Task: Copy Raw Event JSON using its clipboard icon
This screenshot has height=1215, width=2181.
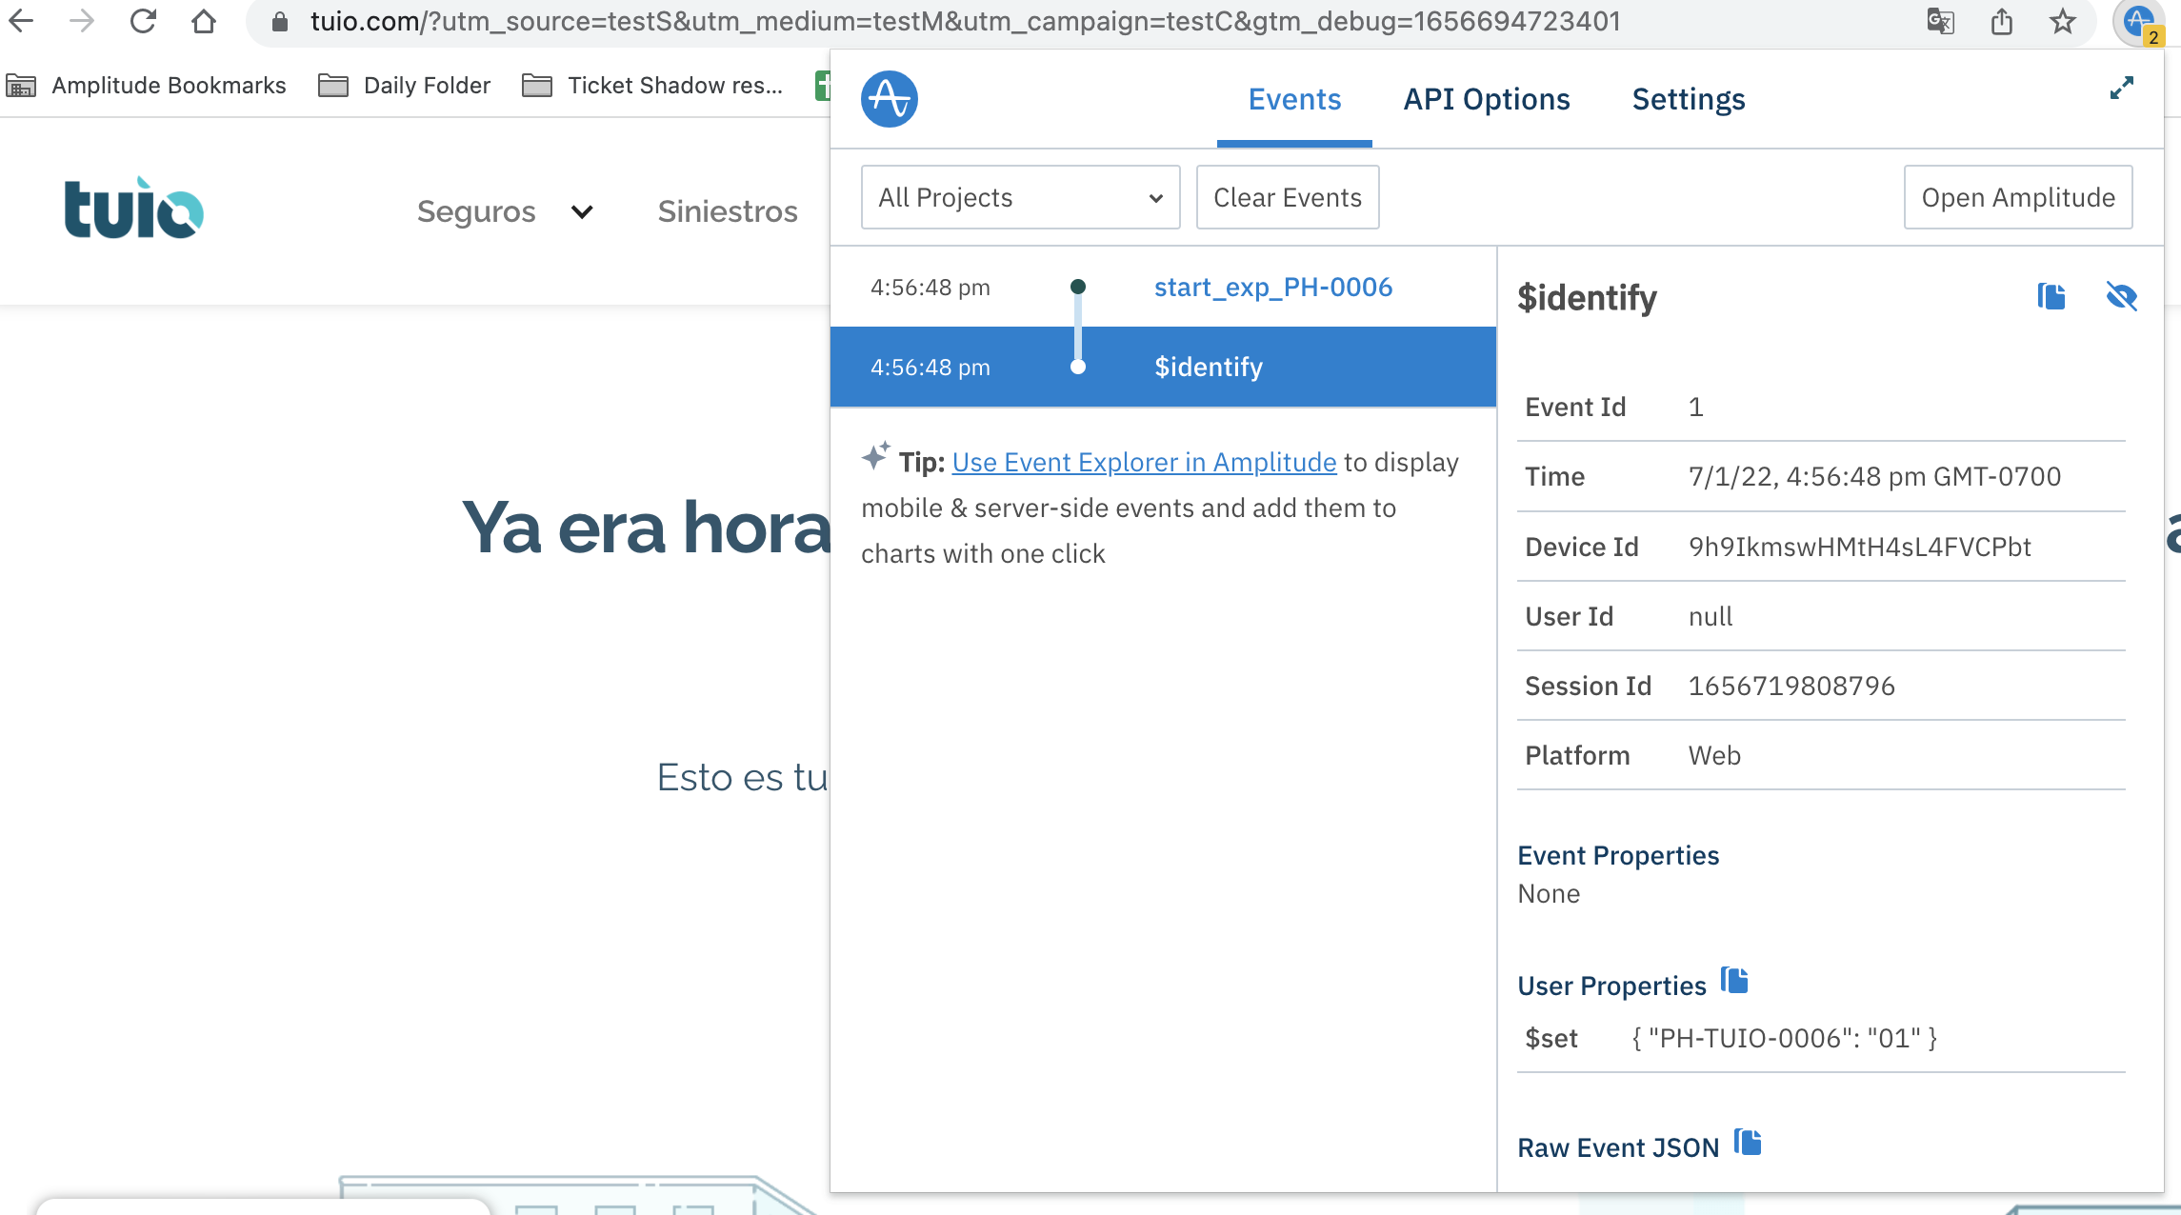Action: pyautogui.click(x=1748, y=1143)
